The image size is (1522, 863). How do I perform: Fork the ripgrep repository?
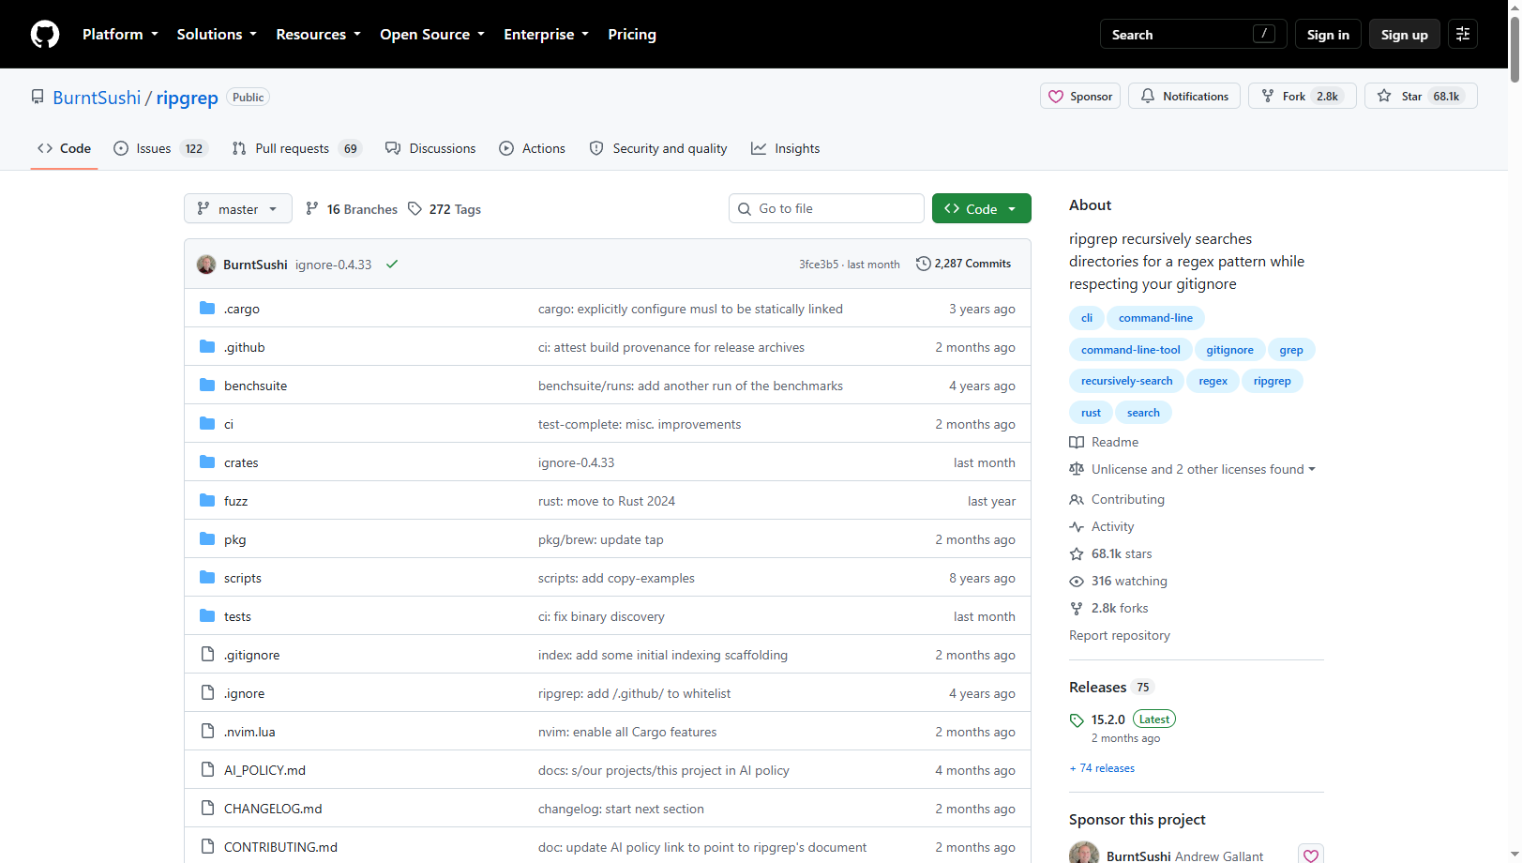coord(1302,97)
